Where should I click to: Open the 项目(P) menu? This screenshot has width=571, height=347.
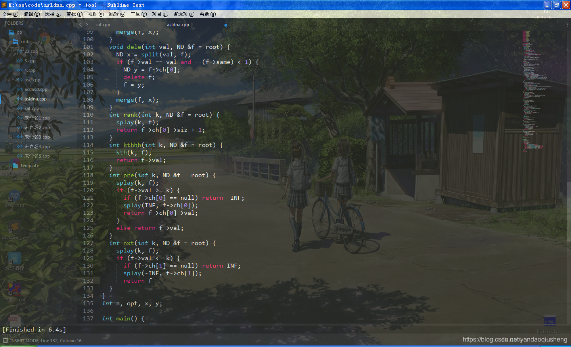(160, 14)
